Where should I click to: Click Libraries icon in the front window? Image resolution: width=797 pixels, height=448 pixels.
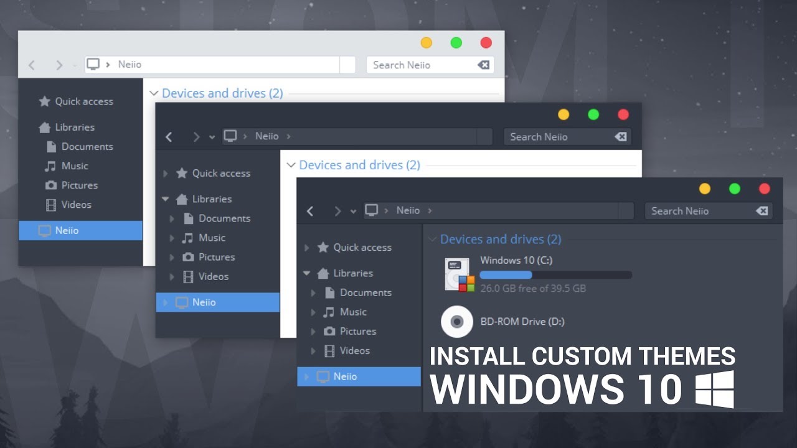click(x=323, y=273)
